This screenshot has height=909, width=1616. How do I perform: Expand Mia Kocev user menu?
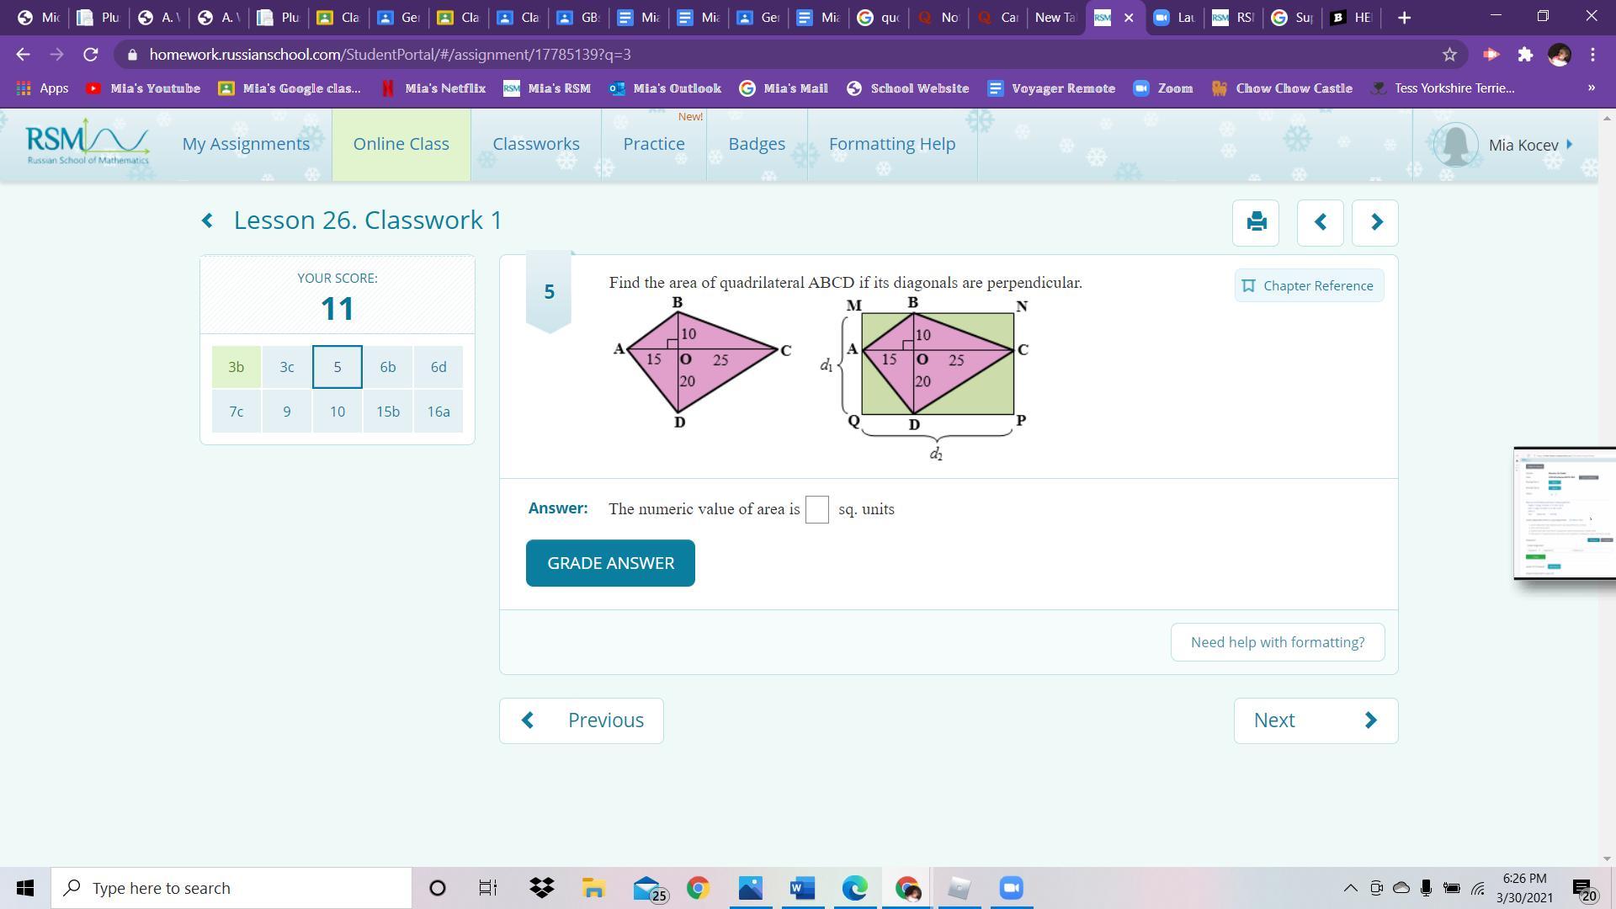1523,145
